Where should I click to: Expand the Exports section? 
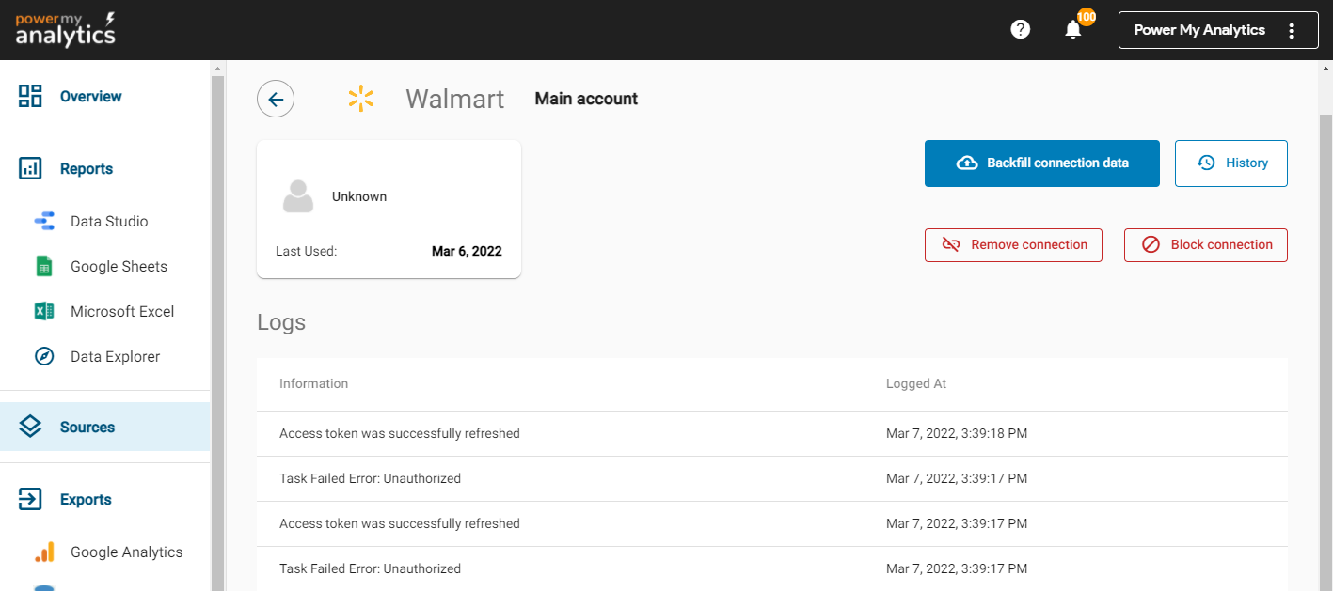85,500
